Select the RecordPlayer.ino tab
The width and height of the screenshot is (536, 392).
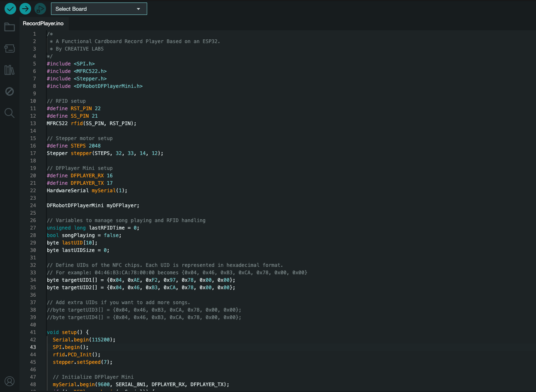[x=43, y=24]
